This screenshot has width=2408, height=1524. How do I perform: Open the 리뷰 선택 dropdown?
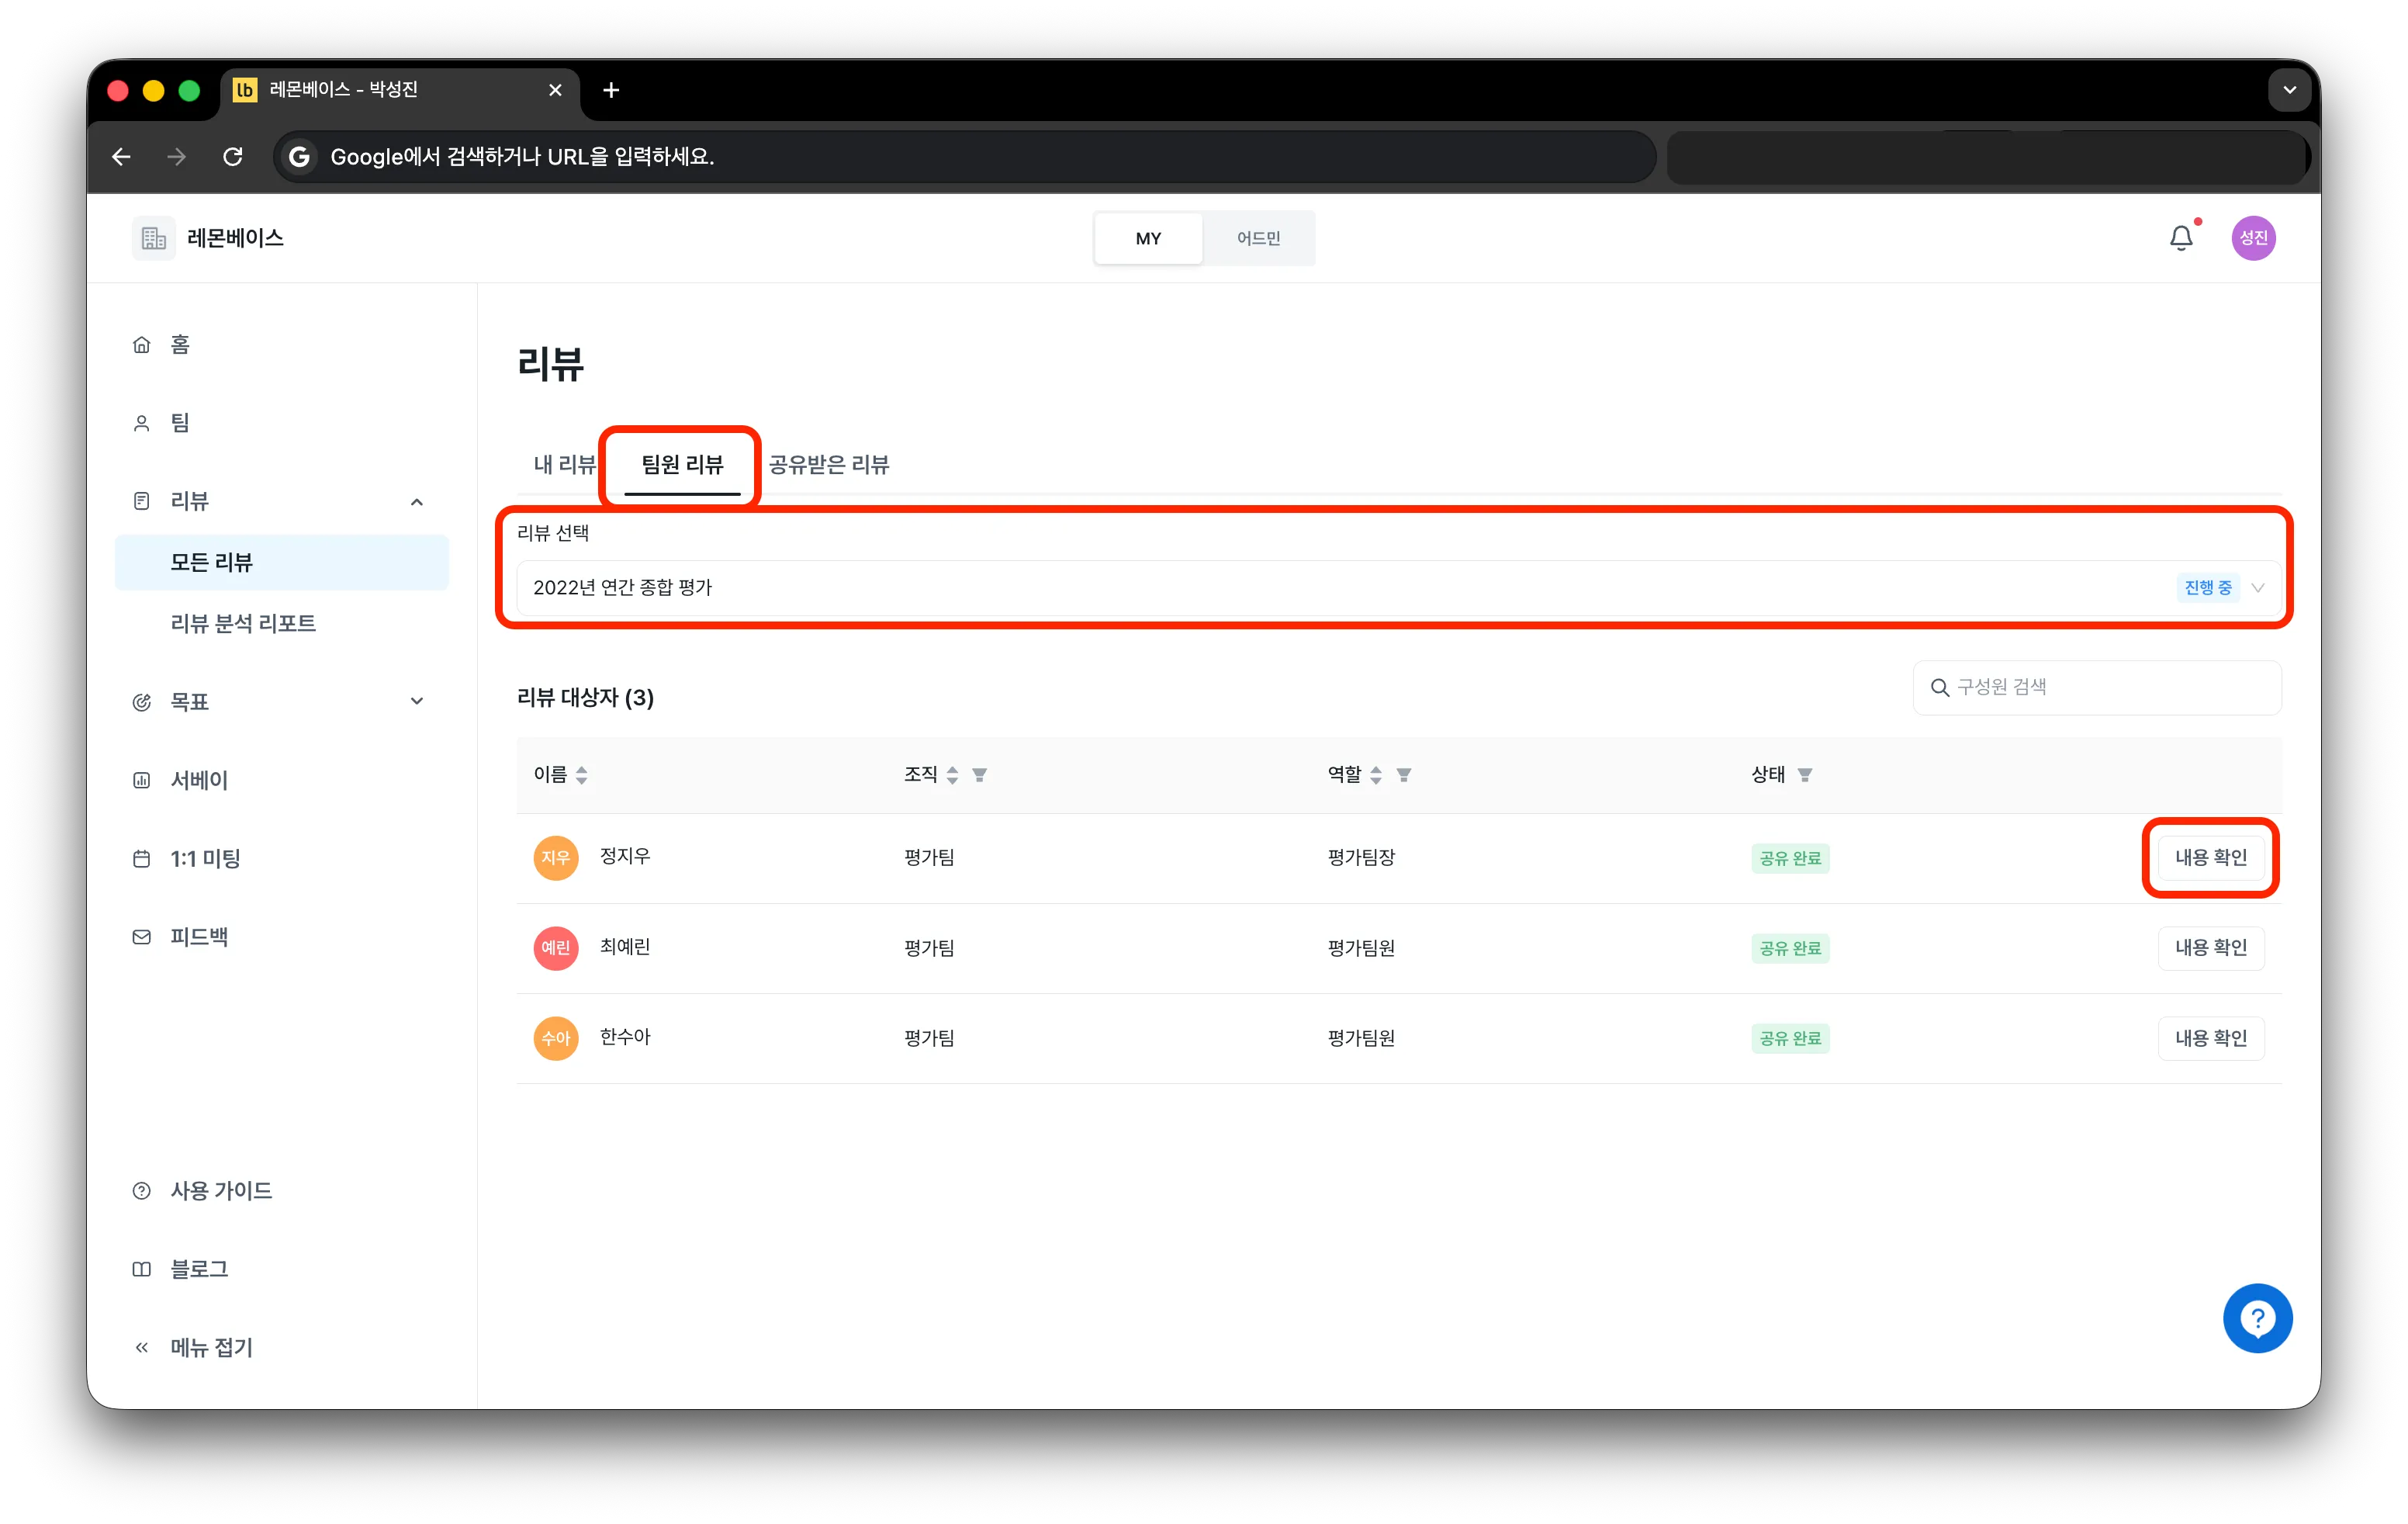point(1398,588)
